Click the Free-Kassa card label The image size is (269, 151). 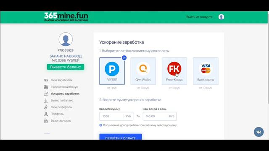point(174,80)
